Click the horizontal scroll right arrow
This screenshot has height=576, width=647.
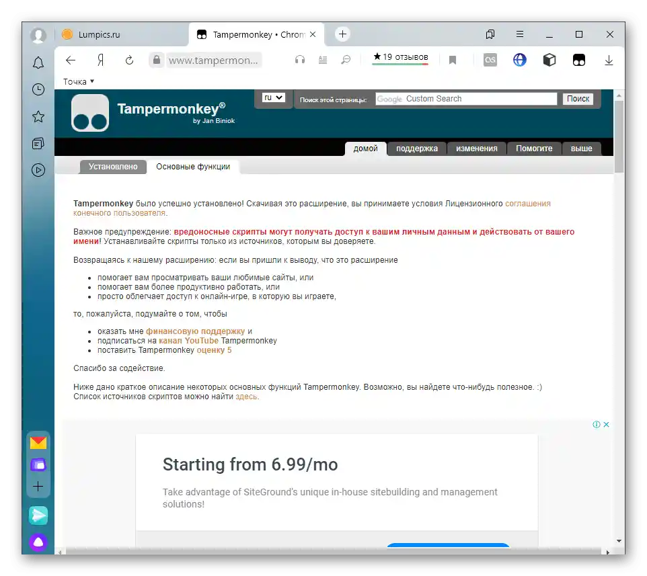coord(608,552)
